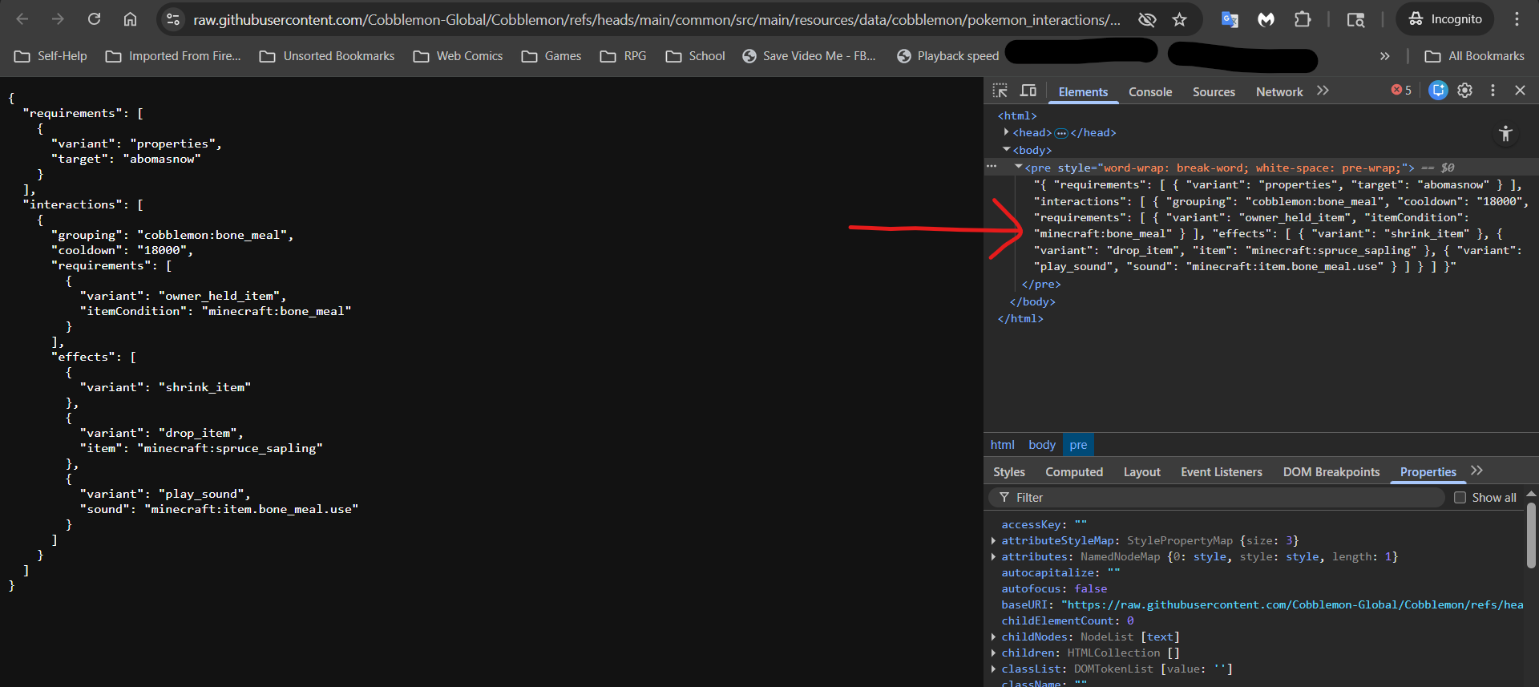Click the Incognito indicator button
This screenshot has width=1539, height=687.
[1445, 19]
